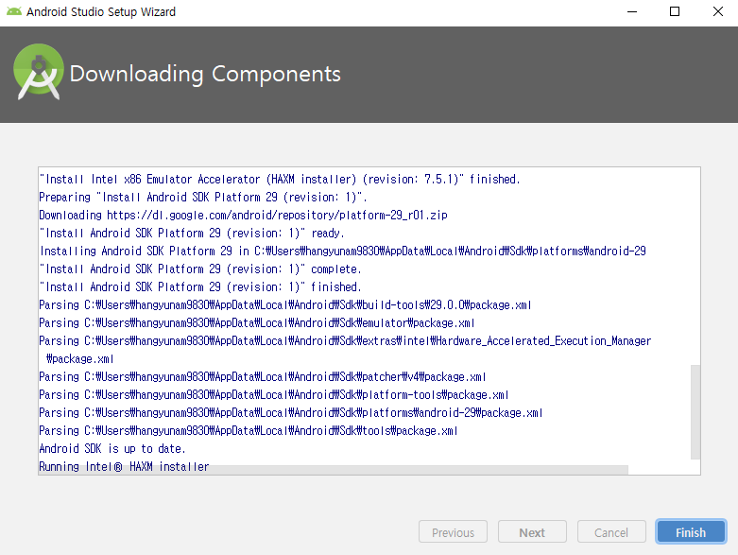Click the Parsing Hardware_Accelerated_Execution_Manager line
The height and width of the screenshot is (555, 738).
click(345, 350)
